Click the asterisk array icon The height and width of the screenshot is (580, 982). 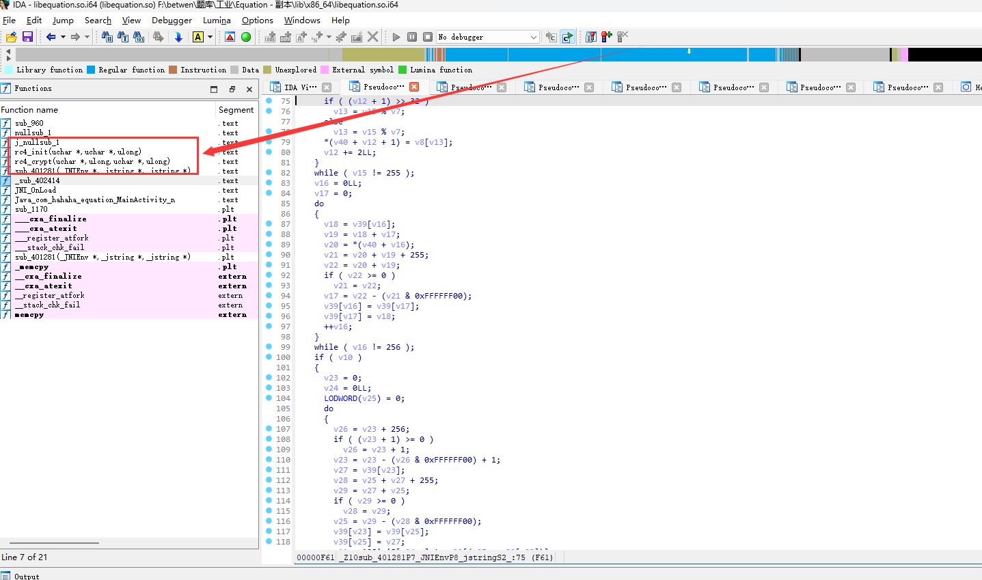(341, 37)
